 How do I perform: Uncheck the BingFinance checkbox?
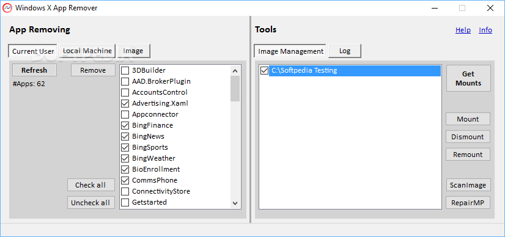point(125,125)
